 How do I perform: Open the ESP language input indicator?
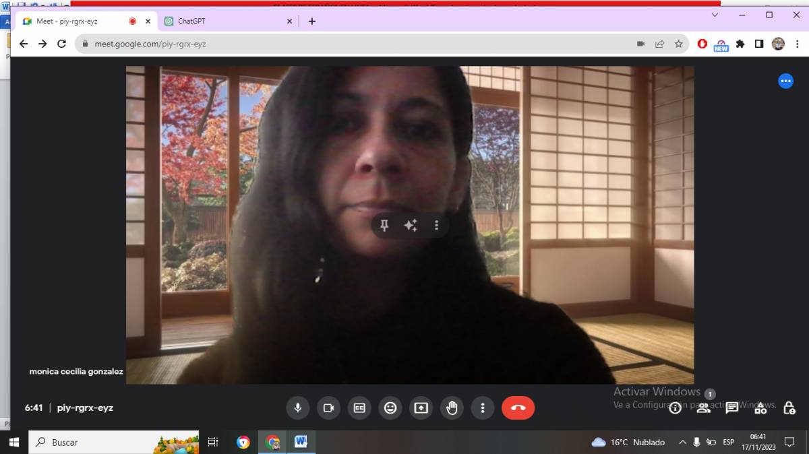click(x=729, y=442)
